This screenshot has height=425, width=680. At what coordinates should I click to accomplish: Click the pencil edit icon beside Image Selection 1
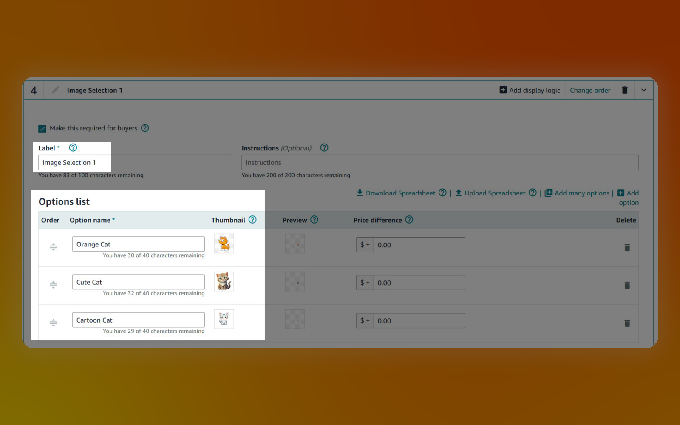[x=55, y=90]
